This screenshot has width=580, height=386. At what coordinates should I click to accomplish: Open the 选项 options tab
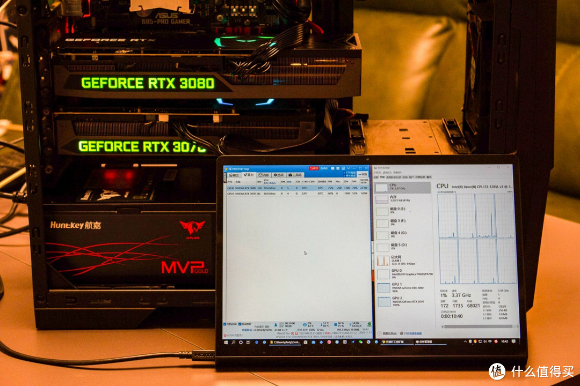[279, 175]
